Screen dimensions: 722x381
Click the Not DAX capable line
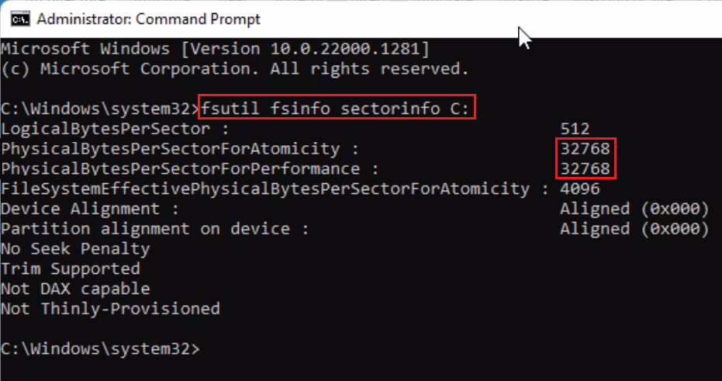click(75, 289)
